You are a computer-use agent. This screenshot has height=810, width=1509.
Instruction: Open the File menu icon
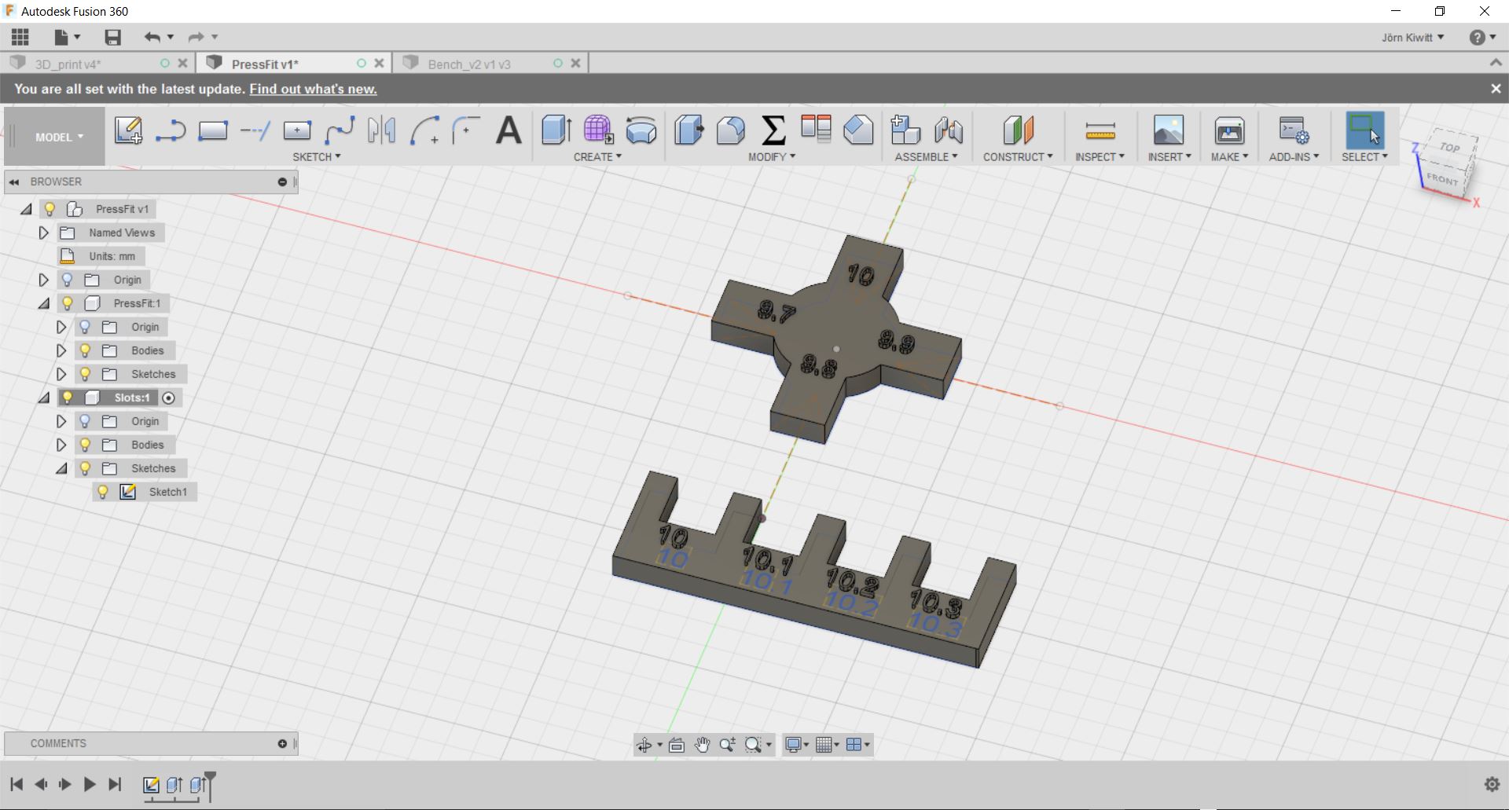point(66,37)
